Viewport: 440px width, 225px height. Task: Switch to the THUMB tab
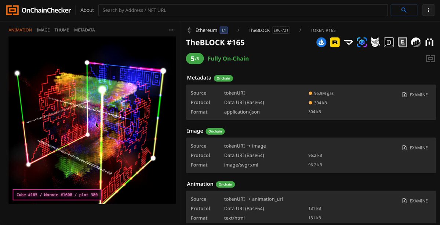click(62, 30)
